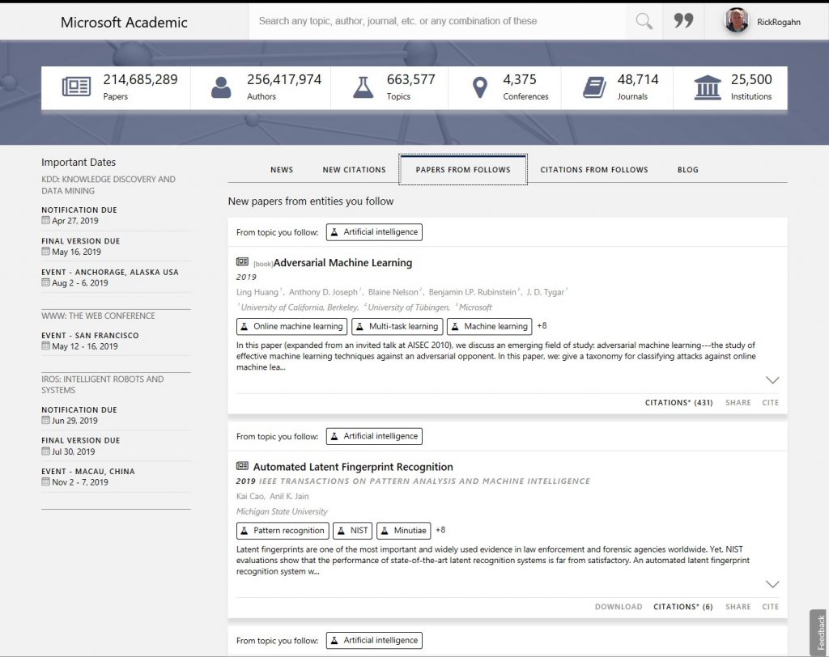Expand the Adversarial Machine Learning abstract

[x=772, y=379]
